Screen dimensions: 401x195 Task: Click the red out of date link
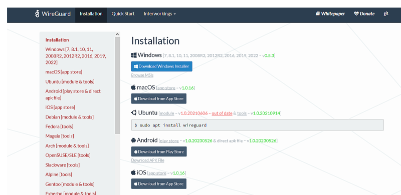(222, 113)
